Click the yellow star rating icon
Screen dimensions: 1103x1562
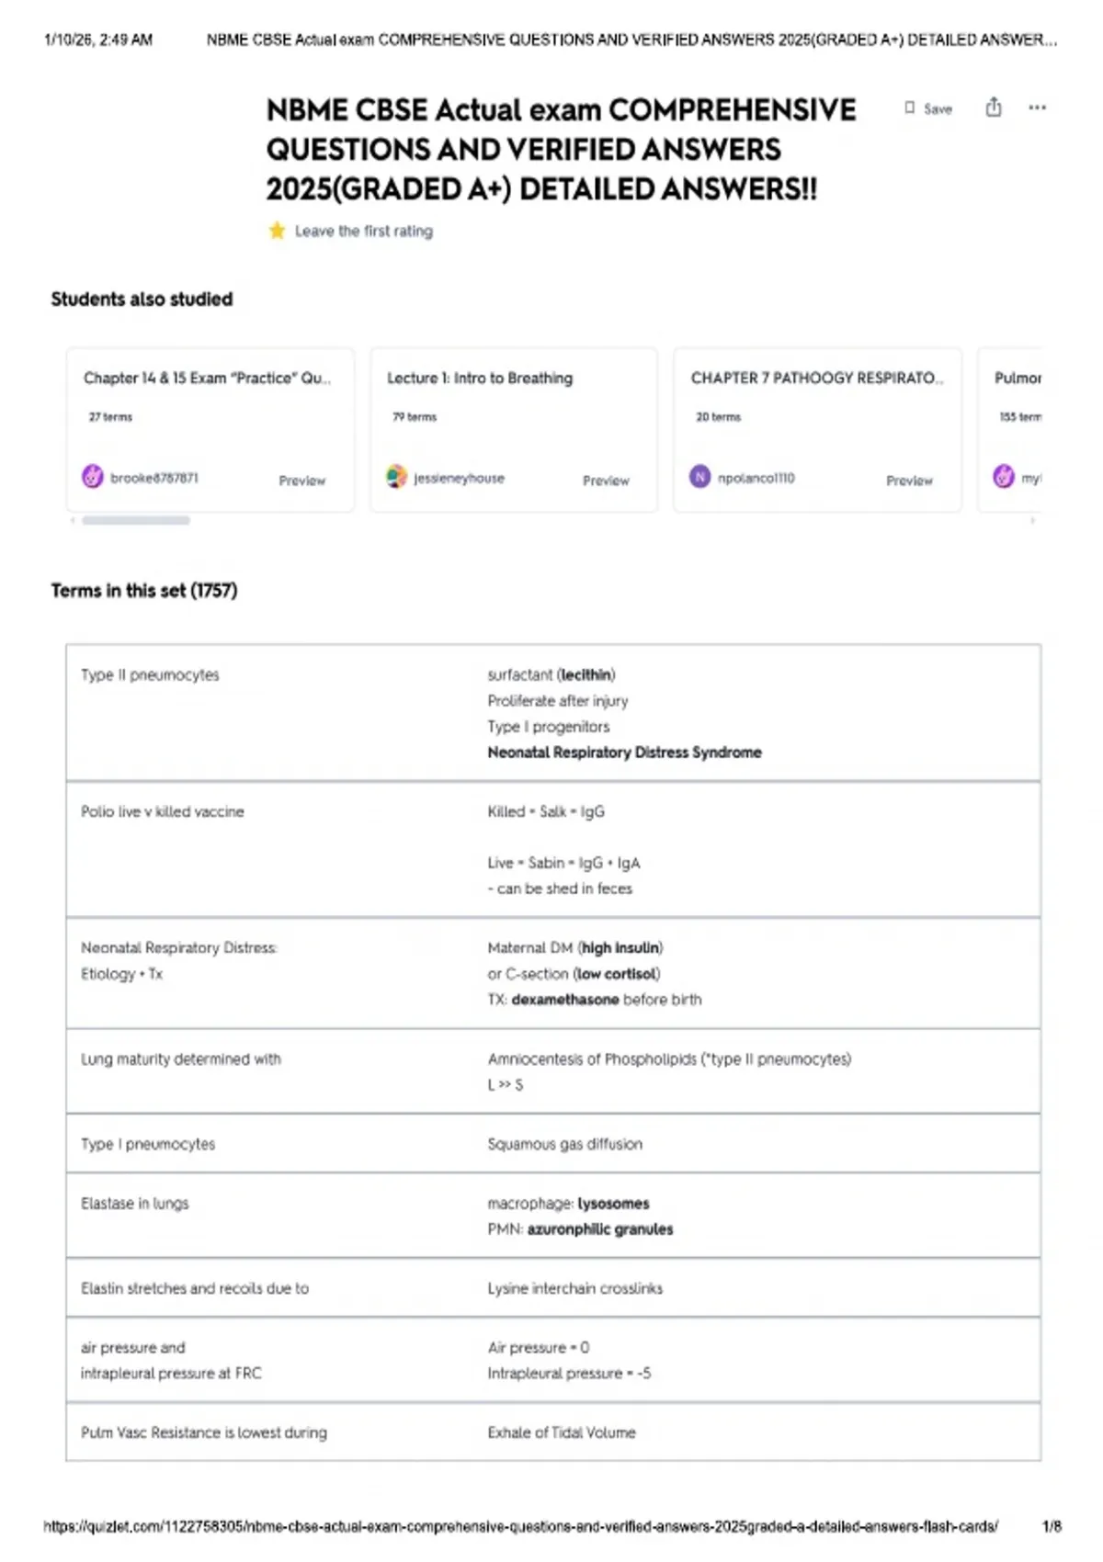pyautogui.click(x=277, y=231)
